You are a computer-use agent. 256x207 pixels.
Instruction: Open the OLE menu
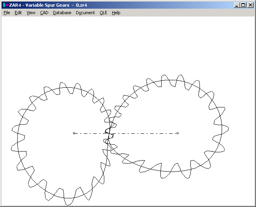click(x=103, y=13)
